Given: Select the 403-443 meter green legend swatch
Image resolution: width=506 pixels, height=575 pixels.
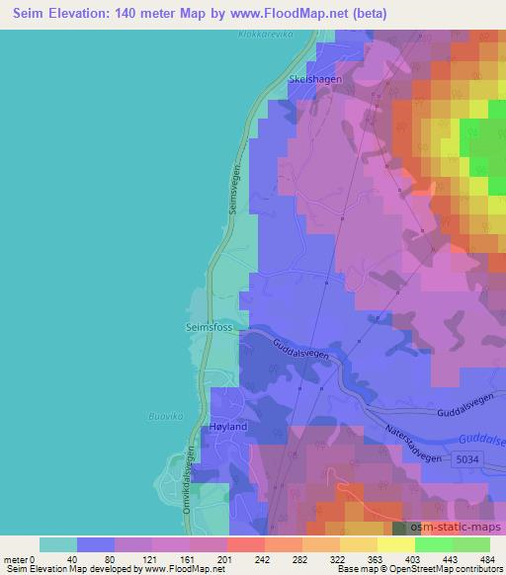Looking at the screenshot, I should tap(434, 545).
